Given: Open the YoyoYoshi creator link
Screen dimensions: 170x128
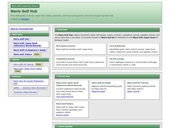Looking at the screenshot, I should (x=25, y=19).
